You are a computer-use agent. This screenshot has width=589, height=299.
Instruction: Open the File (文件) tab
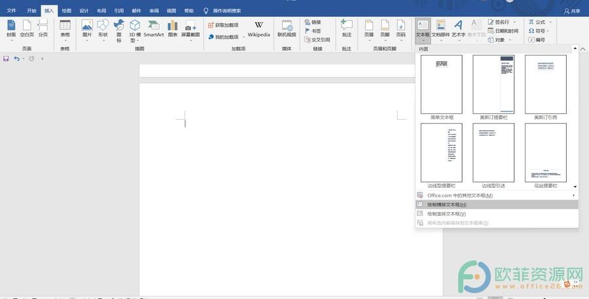pos(11,11)
